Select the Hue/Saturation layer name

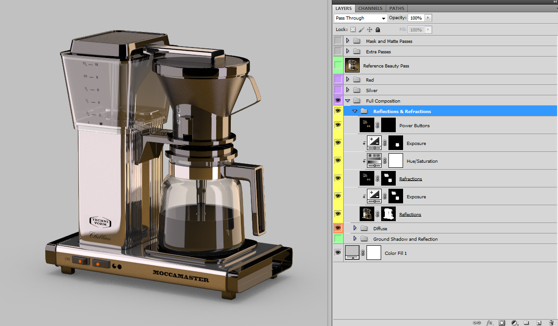pyautogui.click(x=422, y=161)
